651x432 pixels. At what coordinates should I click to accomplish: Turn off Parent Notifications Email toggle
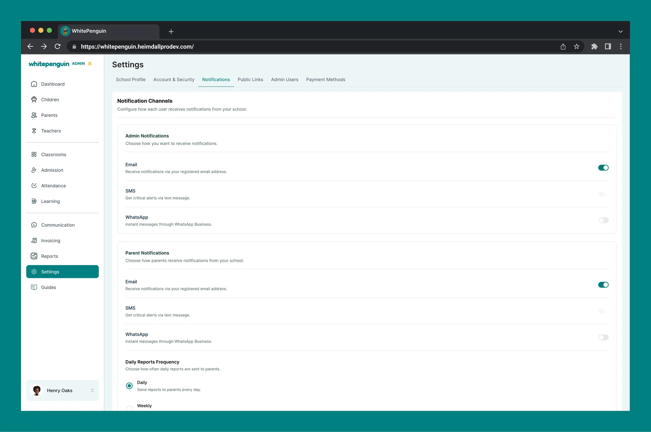click(x=603, y=285)
